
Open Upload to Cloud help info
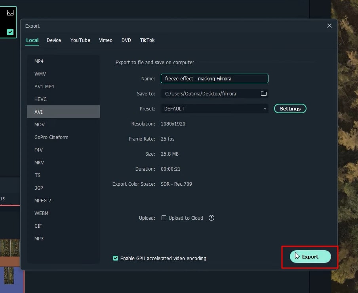(211, 218)
